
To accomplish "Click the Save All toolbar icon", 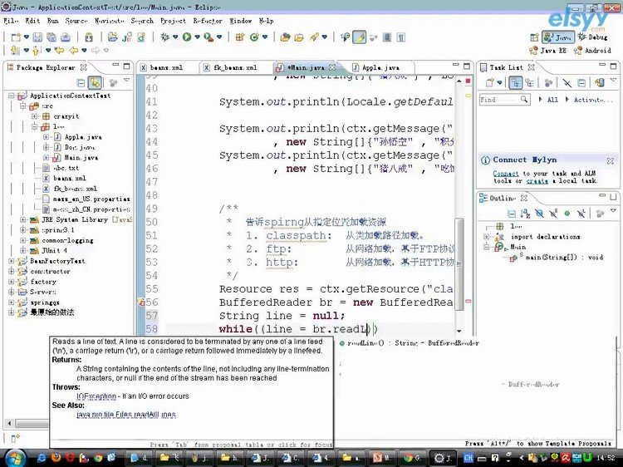I will [x=52, y=37].
